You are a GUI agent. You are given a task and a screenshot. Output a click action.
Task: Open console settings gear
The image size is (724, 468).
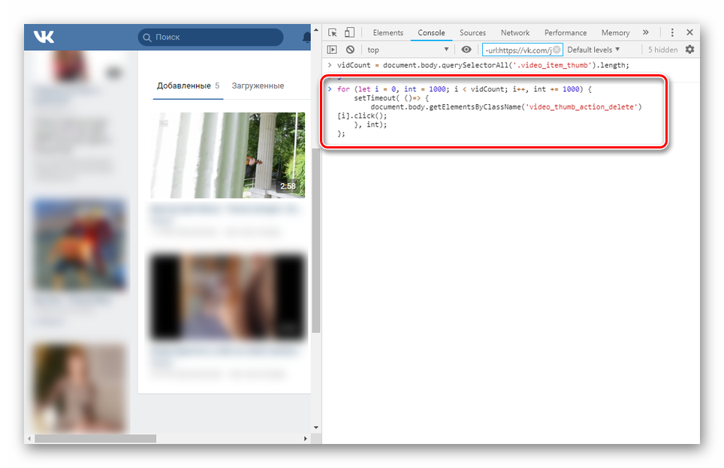click(x=689, y=49)
